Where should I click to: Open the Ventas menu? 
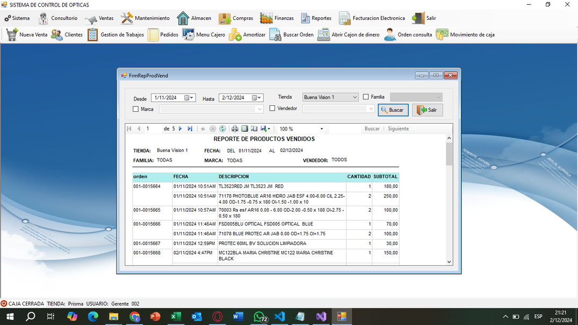point(99,18)
